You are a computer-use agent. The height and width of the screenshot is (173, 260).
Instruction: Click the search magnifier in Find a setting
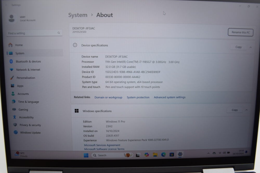click(x=59, y=33)
